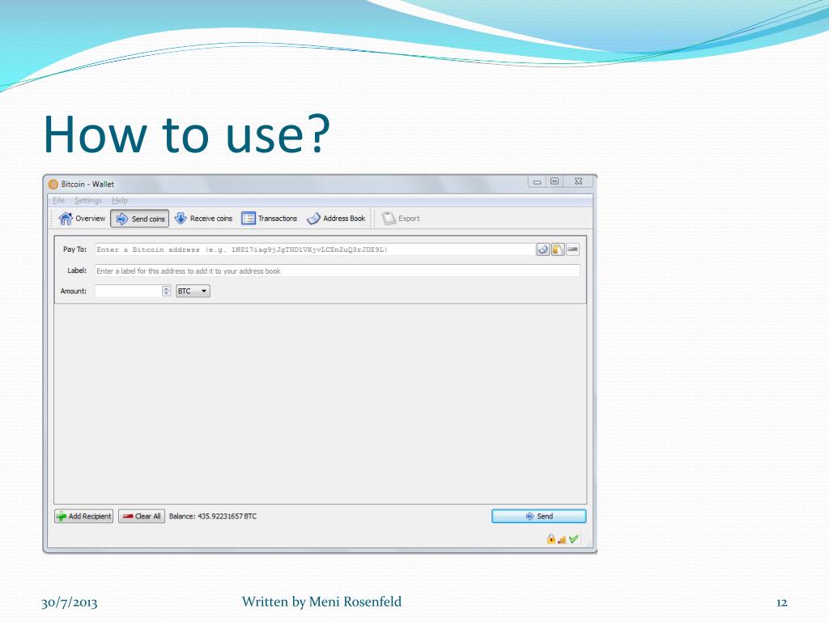The width and height of the screenshot is (829, 622).
Task: Open the Transactions tab
Action: tap(269, 219)
